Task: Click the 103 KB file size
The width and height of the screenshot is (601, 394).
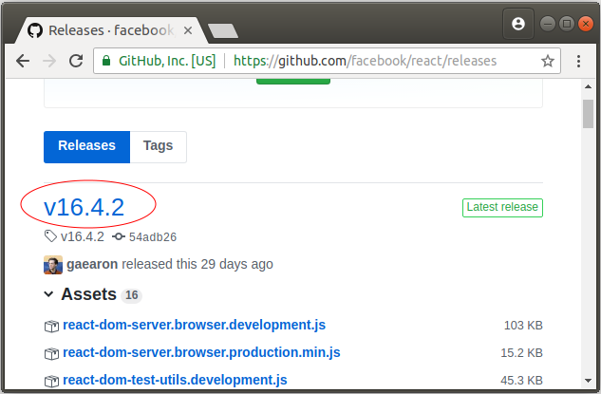Action: [x=523, y=326]
